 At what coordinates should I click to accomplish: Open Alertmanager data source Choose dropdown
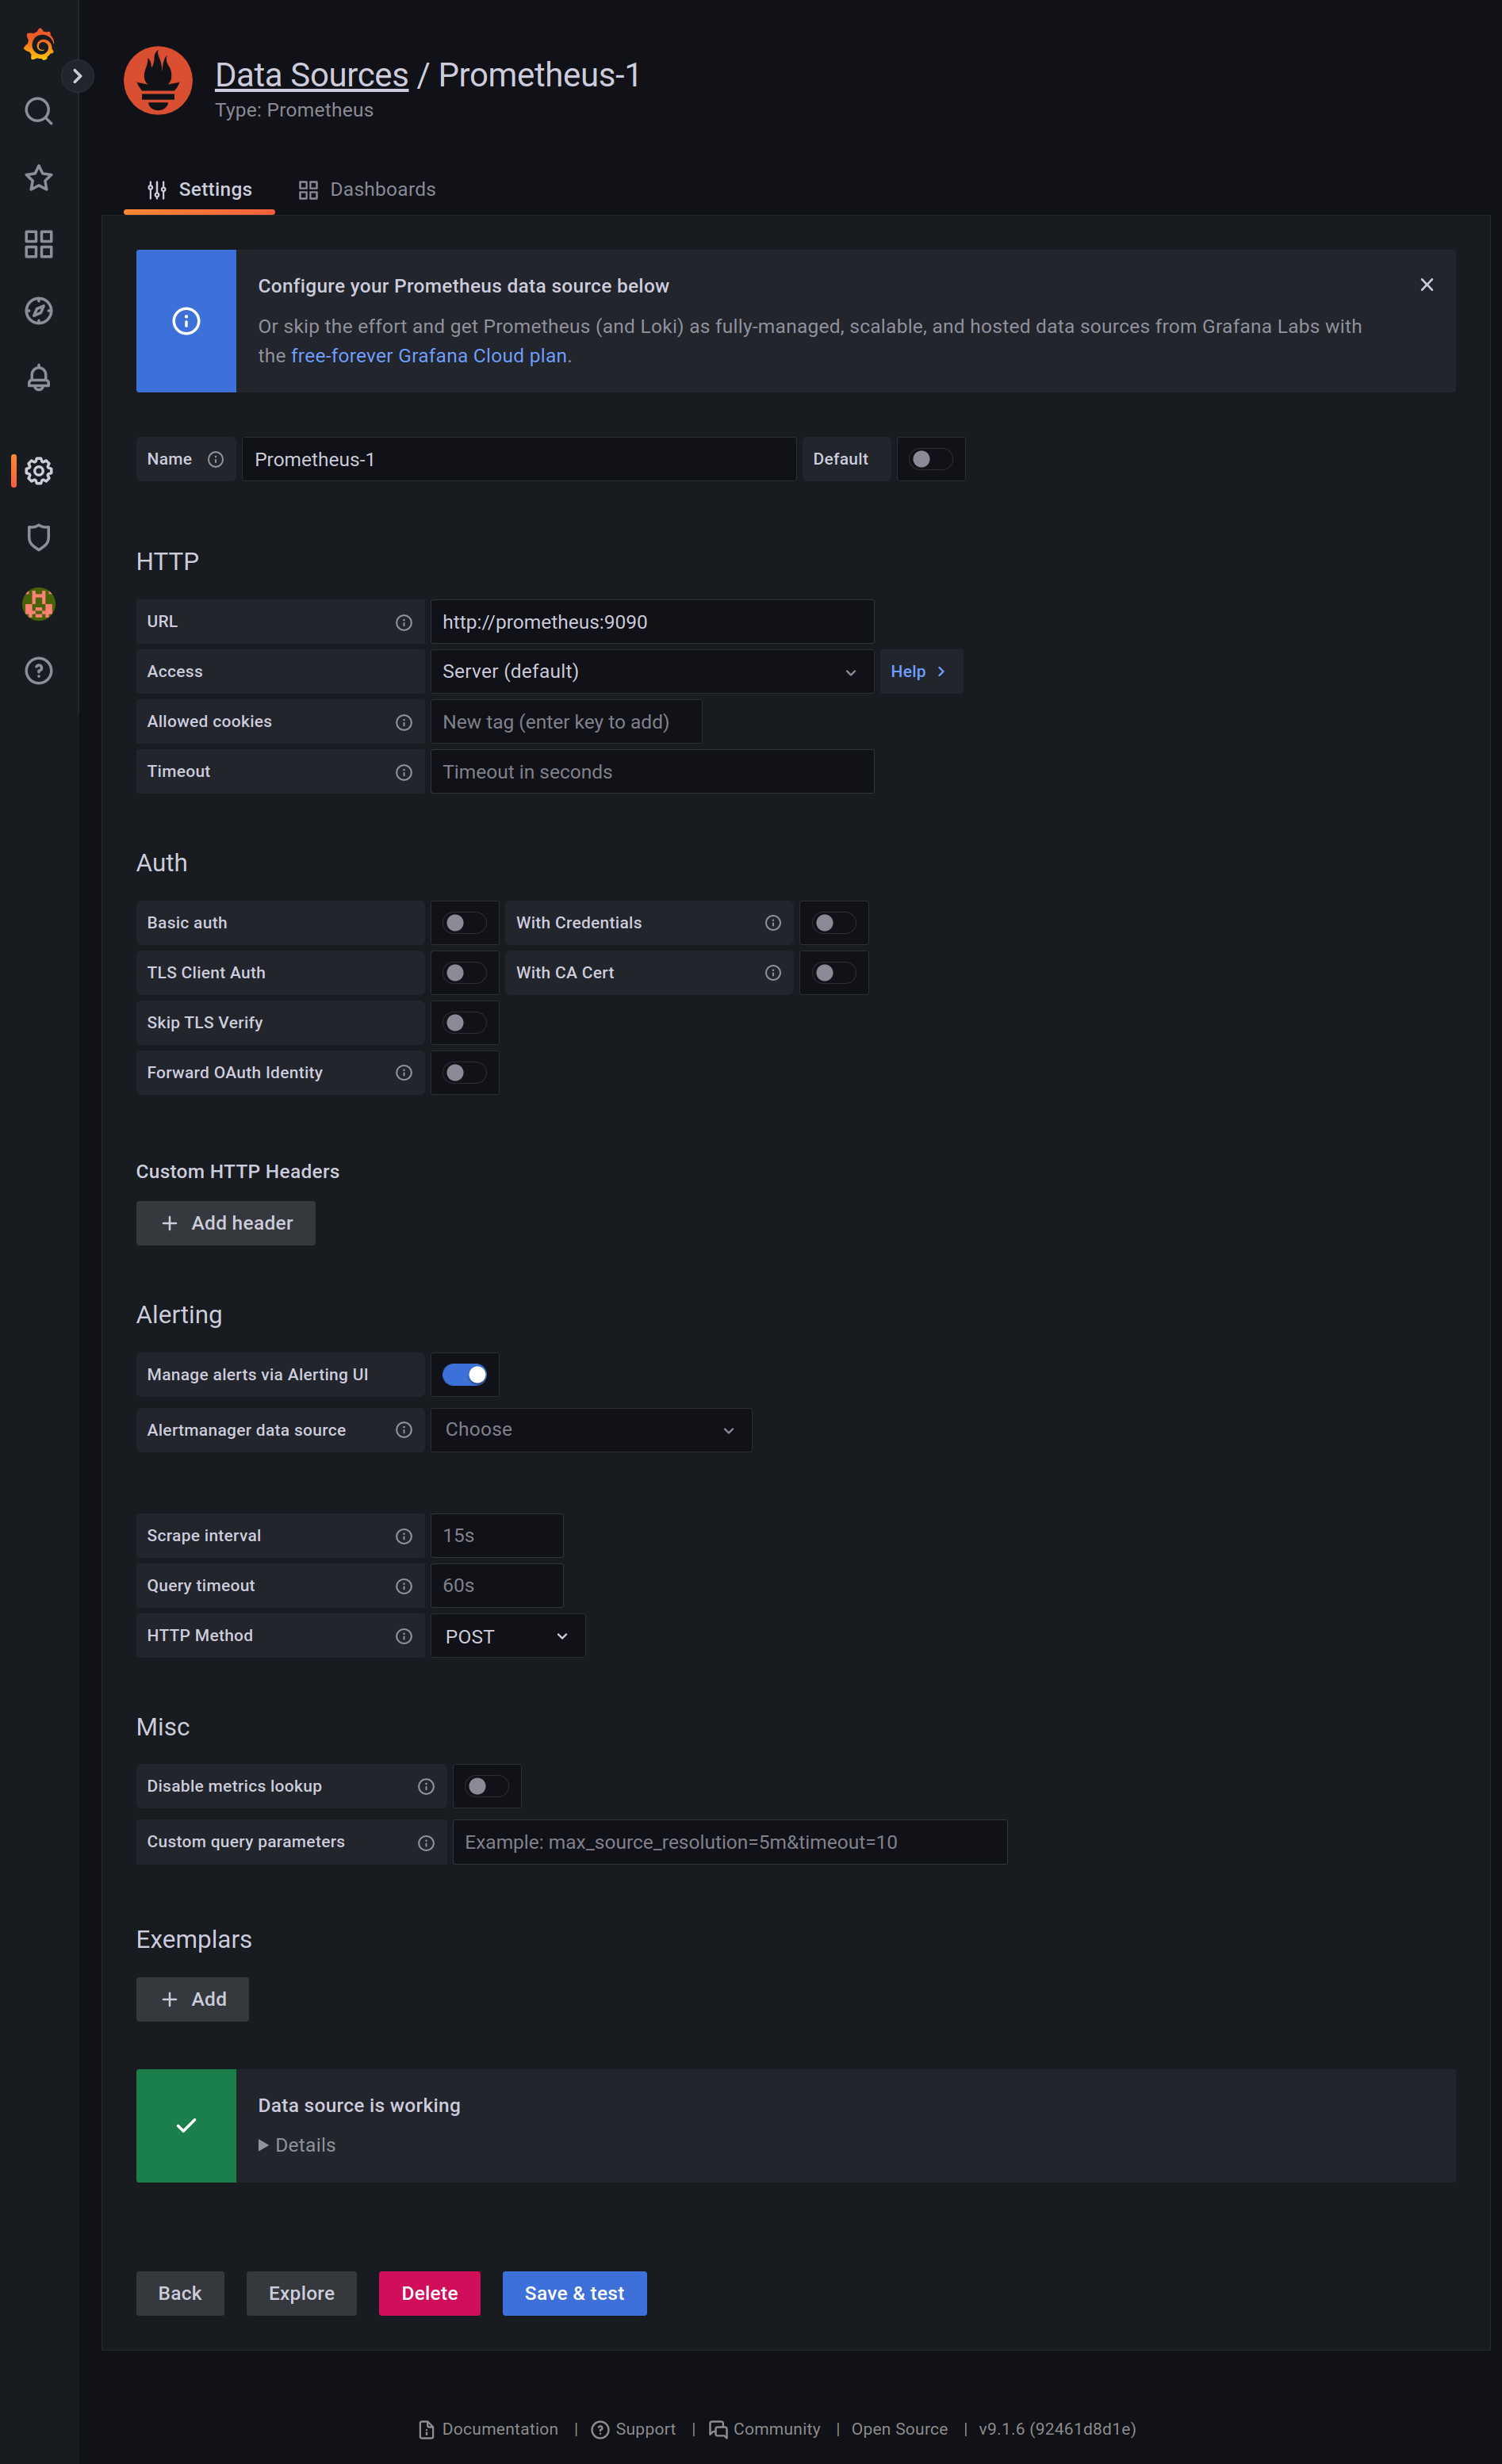click(x=591, y=1430)
